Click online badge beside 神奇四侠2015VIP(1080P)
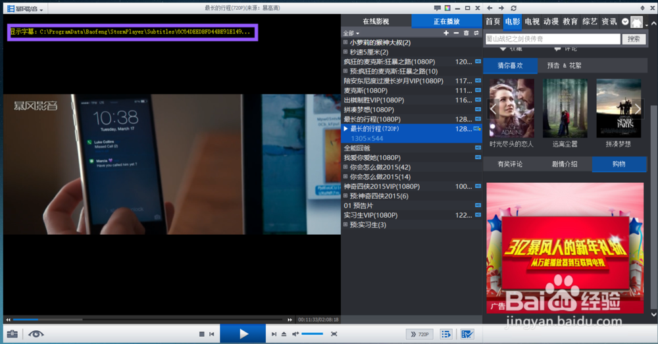Viewport: 658px width, 344px height. pyautogui.click(x=478, y=186)
